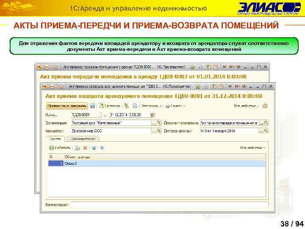
Task: Click the M- memory button in front window
Action: click(244, 86)
